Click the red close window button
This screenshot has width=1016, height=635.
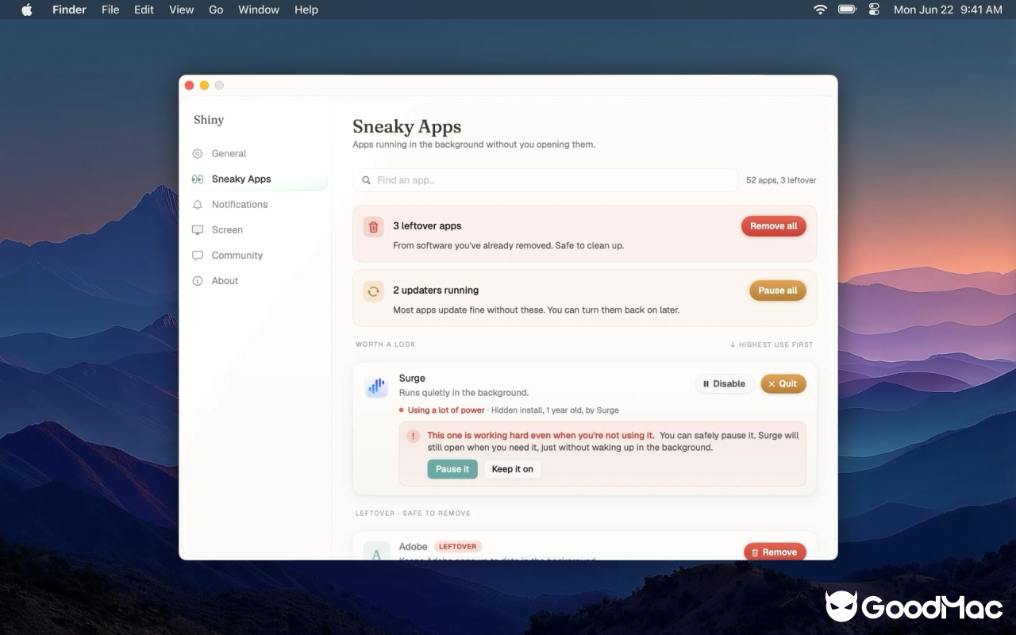(189, 85)
